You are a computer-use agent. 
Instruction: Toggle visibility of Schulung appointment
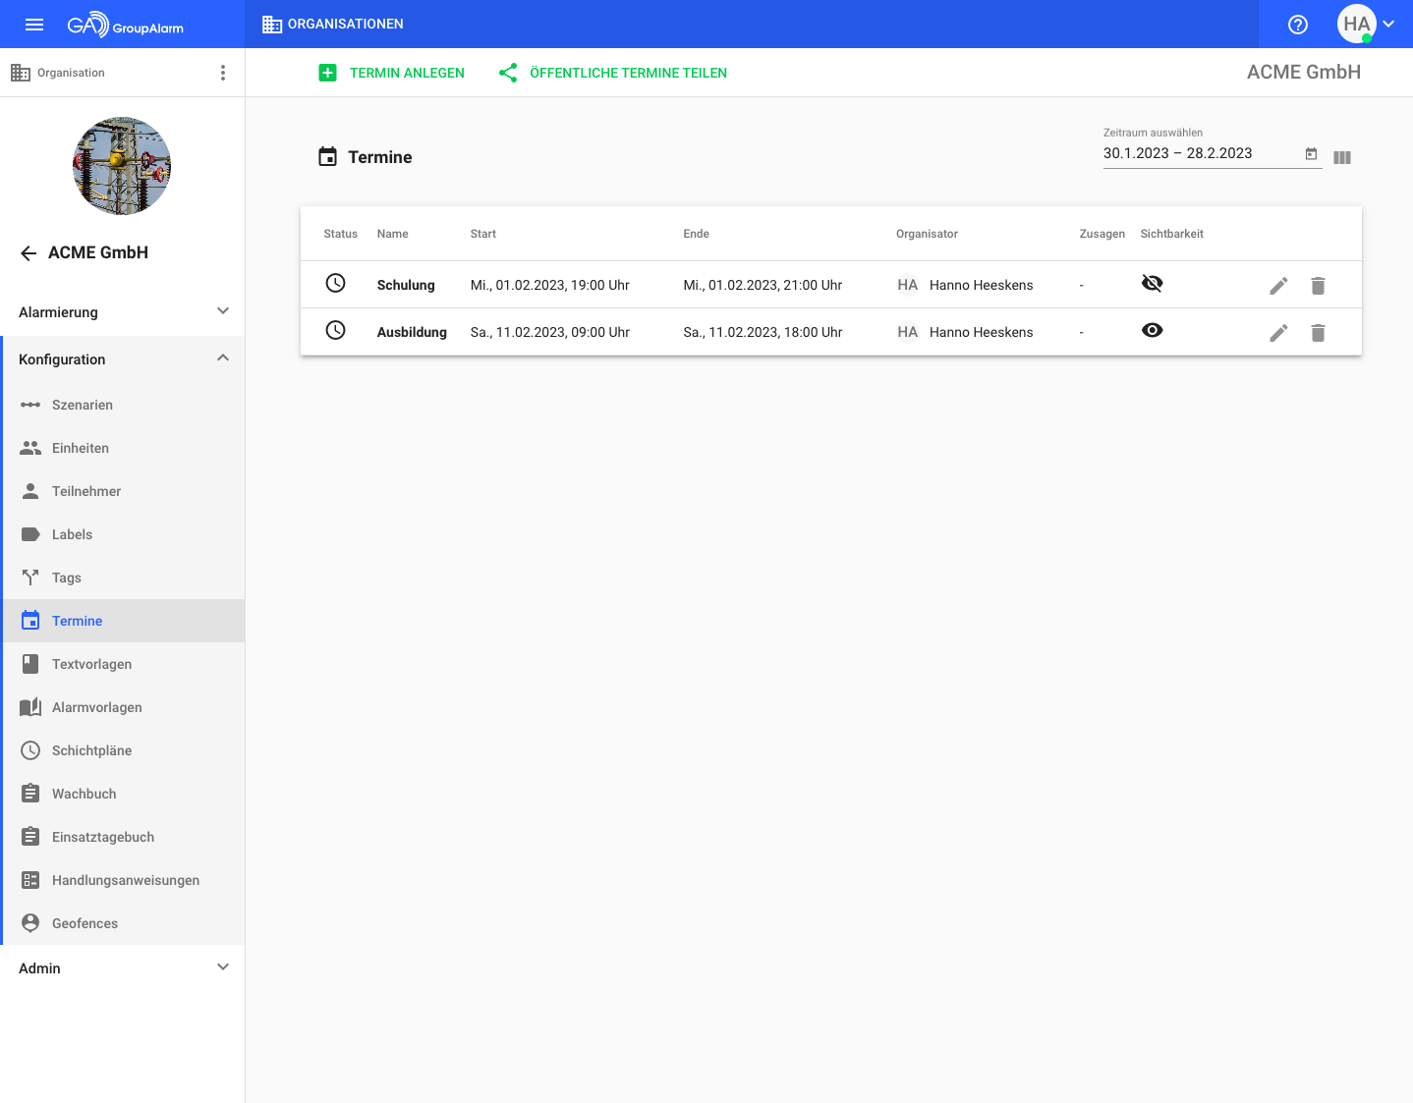coord(1152,284)
